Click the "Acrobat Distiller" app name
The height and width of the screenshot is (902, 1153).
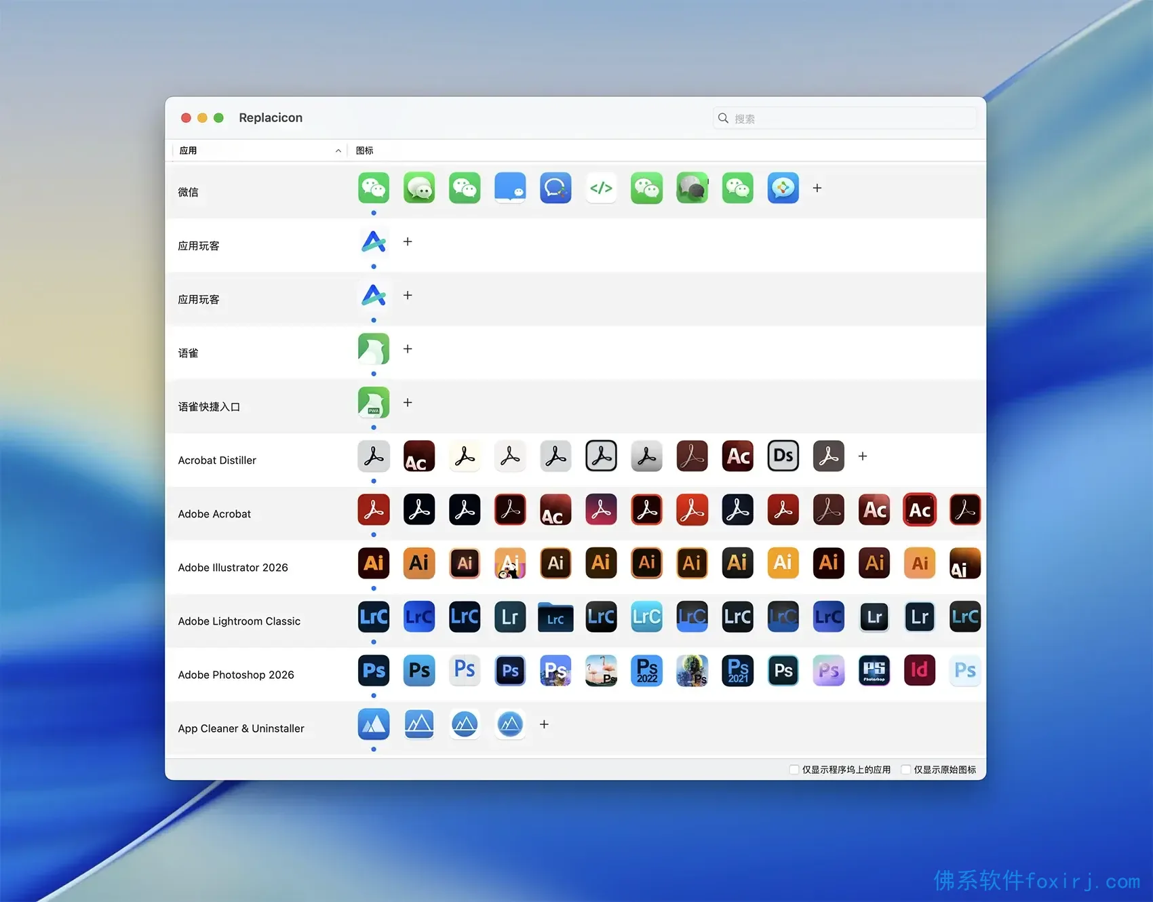(217, 460)
